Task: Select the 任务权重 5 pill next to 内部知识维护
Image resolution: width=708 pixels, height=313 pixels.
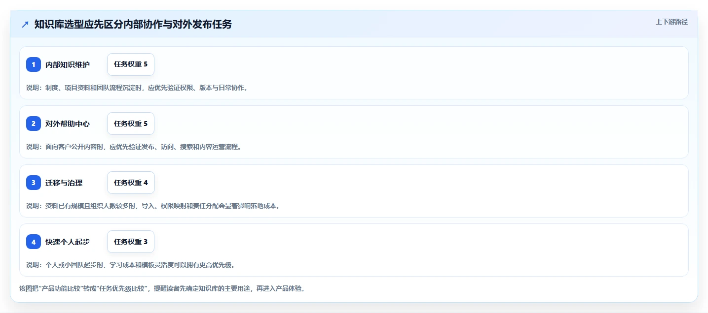Action: [131, 64]
